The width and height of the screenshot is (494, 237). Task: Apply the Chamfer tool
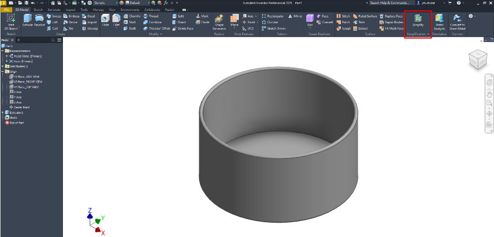pyautogui.click(x=132, y=16)
